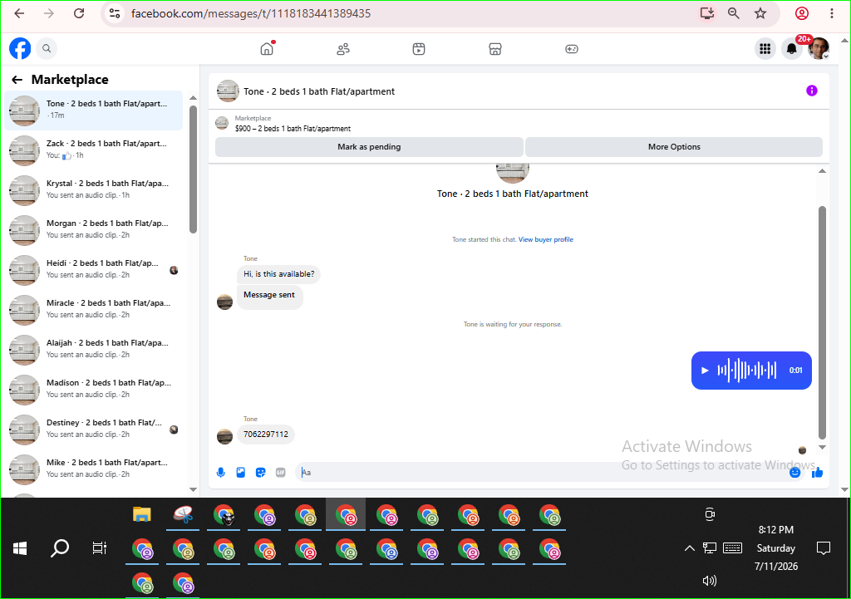Open More Options button

pos(674,147)
